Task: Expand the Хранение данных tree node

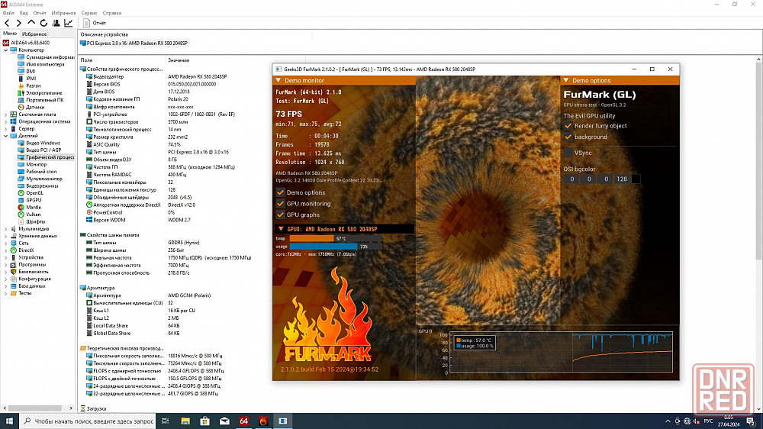Action: (x=6, y=236)
